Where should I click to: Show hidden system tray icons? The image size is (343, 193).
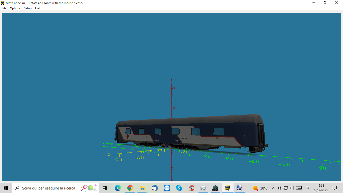point(273,188)
